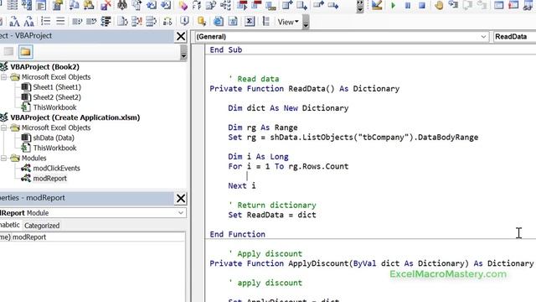
Task: Select the modReport module
Action: [50, 179]
